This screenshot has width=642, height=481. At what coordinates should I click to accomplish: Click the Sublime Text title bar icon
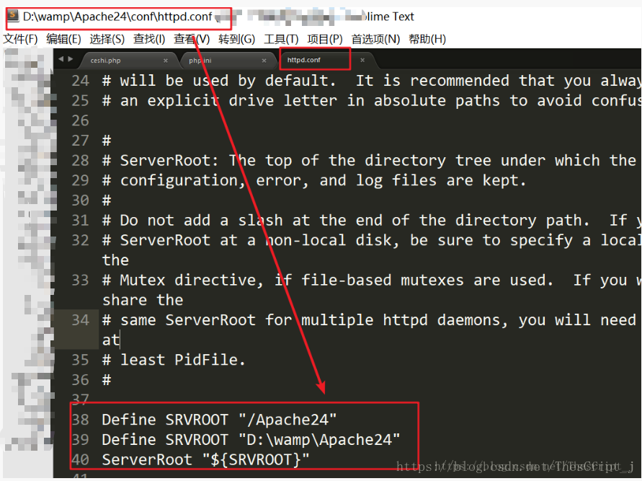click(x=13, y=16)
